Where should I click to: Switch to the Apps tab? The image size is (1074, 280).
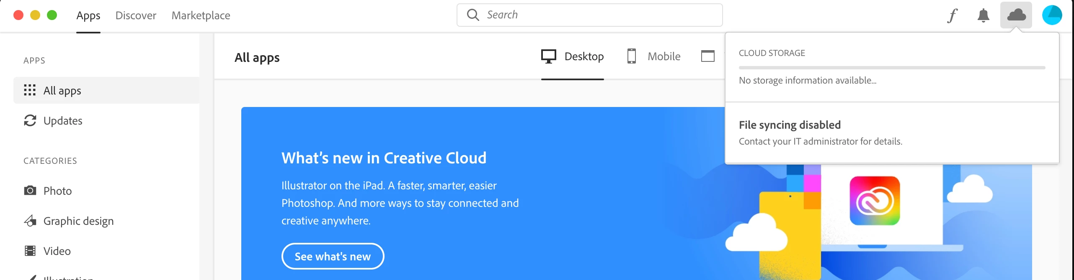[88, 15]
